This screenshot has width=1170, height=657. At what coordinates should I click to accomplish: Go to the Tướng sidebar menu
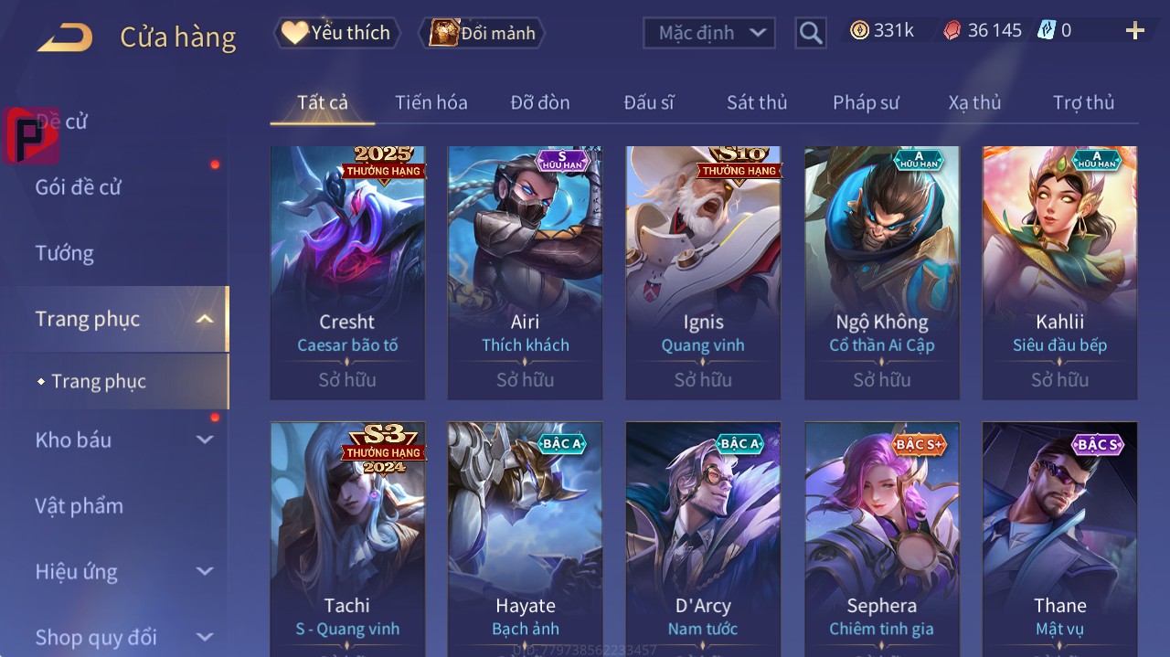65,253
